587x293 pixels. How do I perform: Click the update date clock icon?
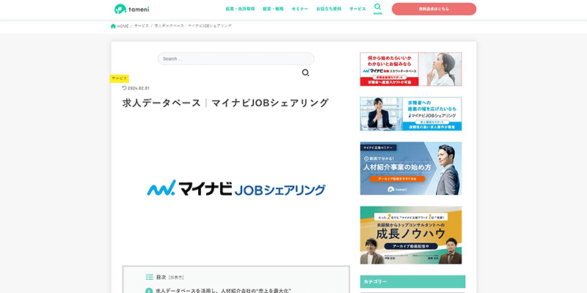coord(124,88)
